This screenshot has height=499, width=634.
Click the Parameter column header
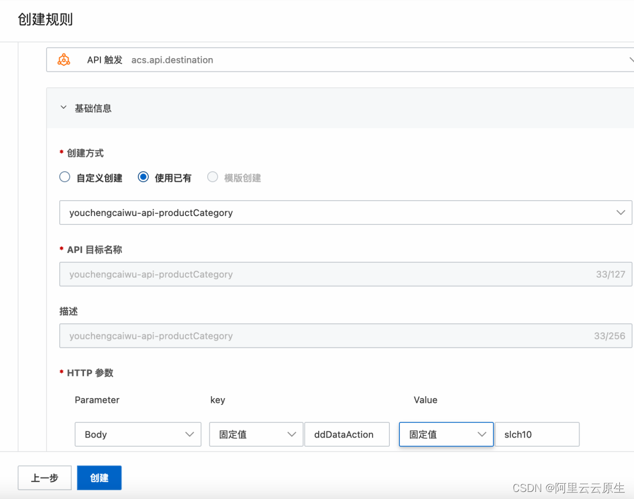97,400
